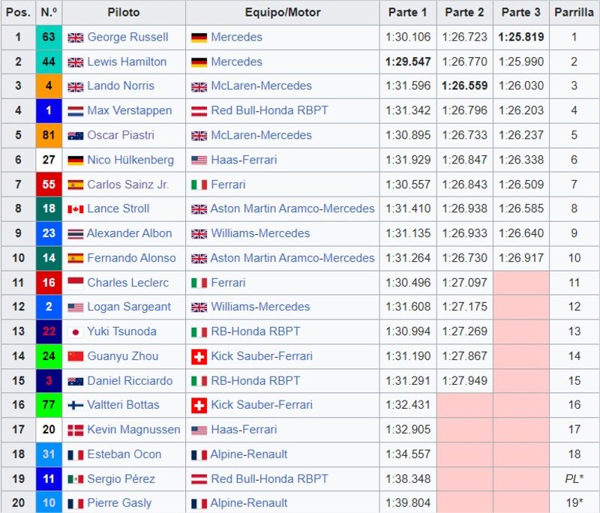Click the PL* grid value for Sergio Pérez
Screen dimensions: 600x513
574,479
